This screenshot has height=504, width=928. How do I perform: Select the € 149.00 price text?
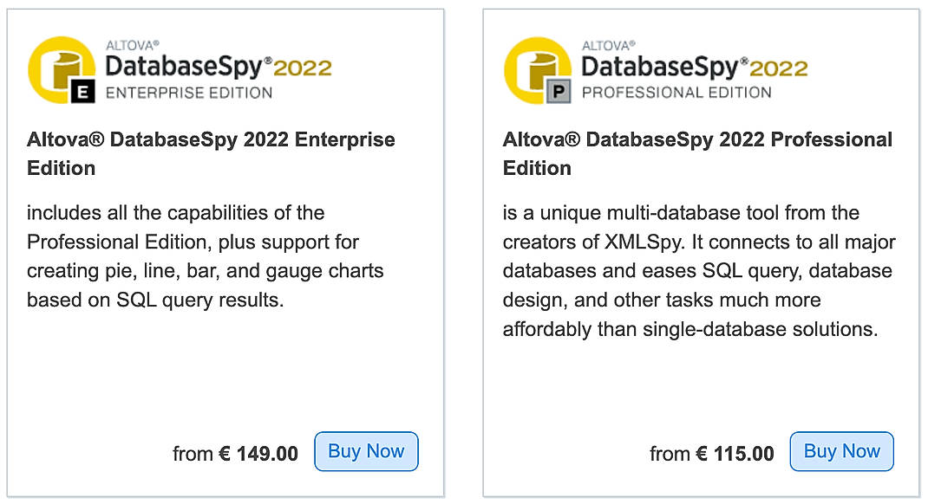[258, 454]
